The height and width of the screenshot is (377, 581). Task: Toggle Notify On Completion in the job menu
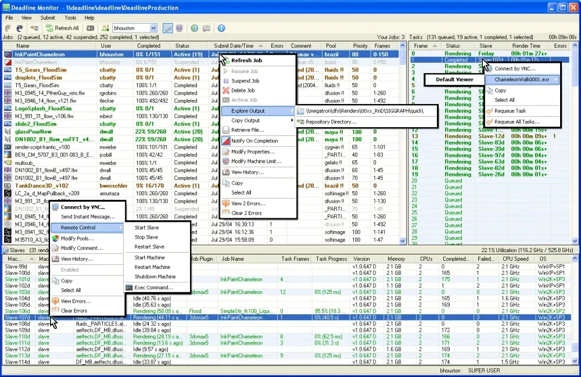[256, 141]
